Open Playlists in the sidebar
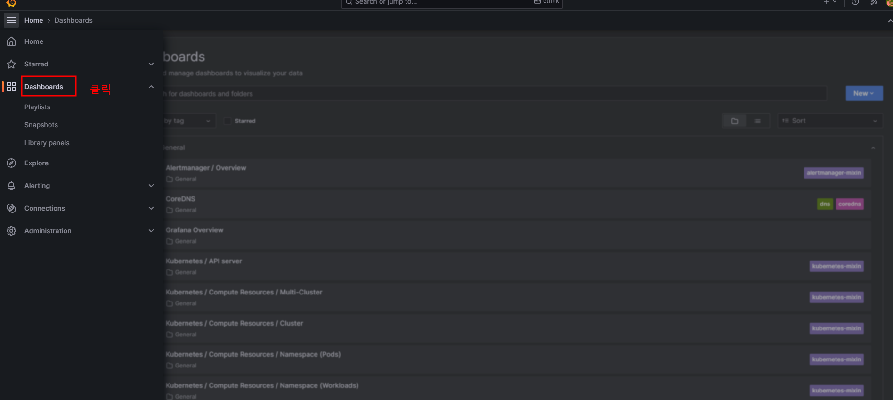This screenshot has width=893, height=400. click(x=37, y=107)
